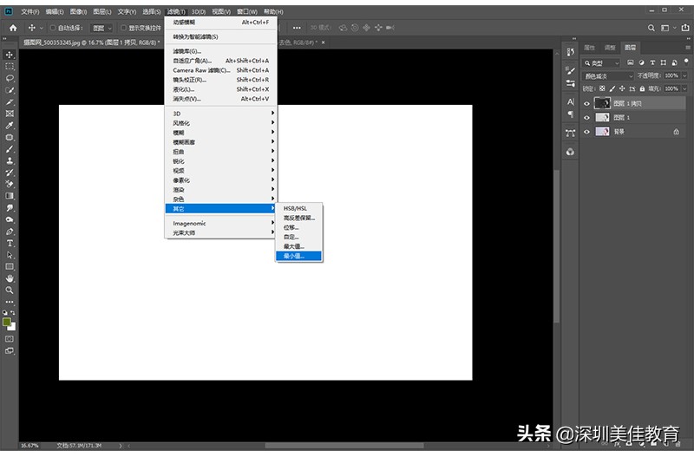The image size is (694, 457).
Task: Select the Eyedropper tool
Action: 10,126
